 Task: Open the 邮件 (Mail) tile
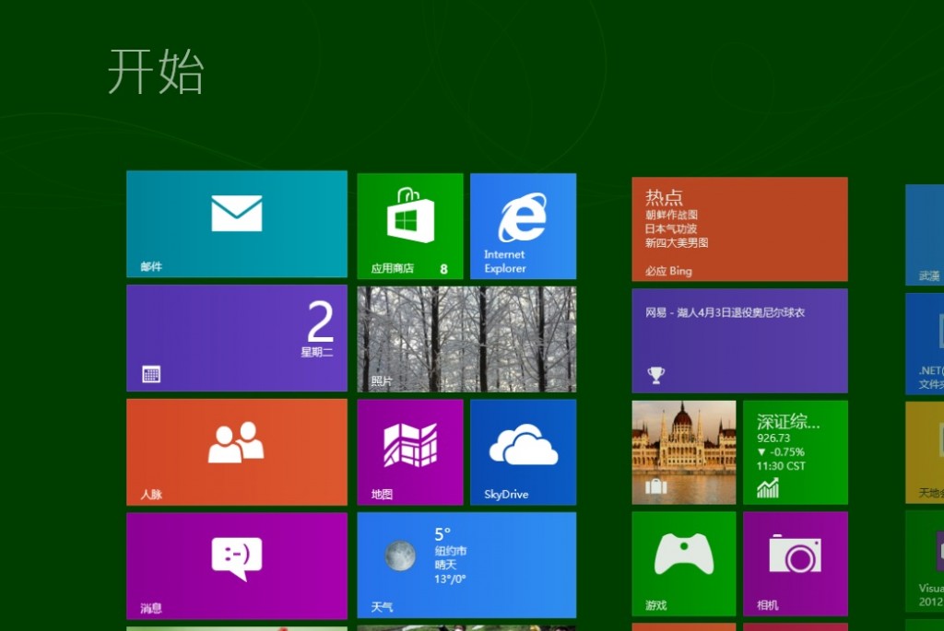click(x=236, y=225)
